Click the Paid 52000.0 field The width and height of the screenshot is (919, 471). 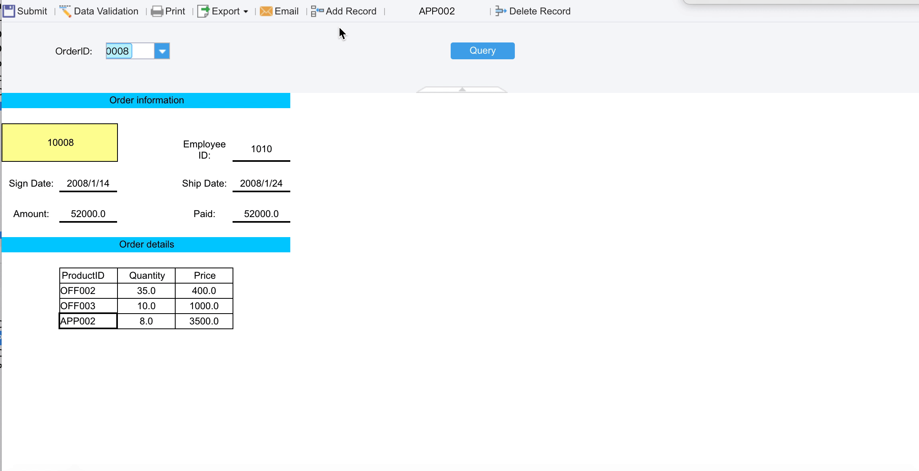pos(261,214)
